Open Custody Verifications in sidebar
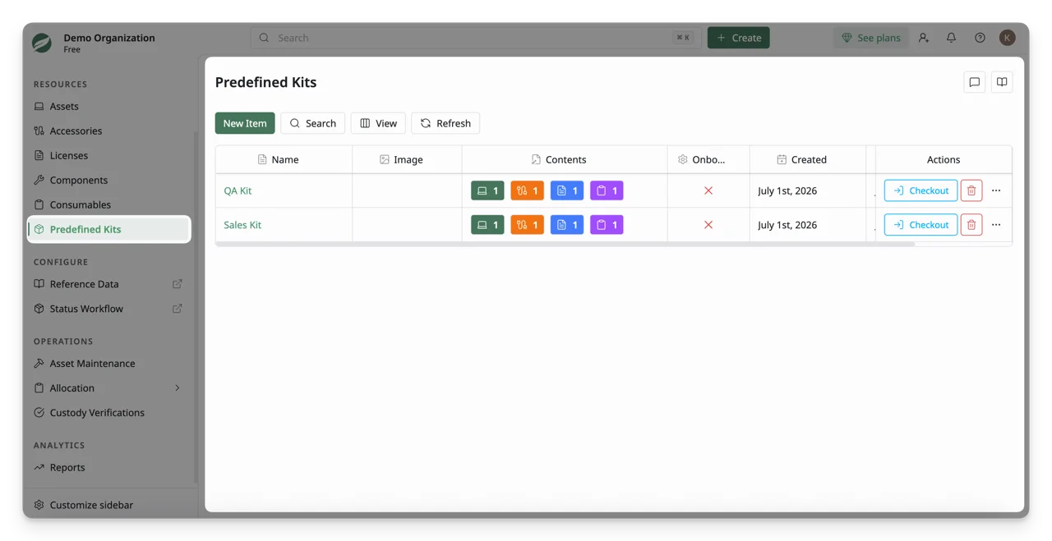This screenshot has height=541, width=1052. (109, 413)
